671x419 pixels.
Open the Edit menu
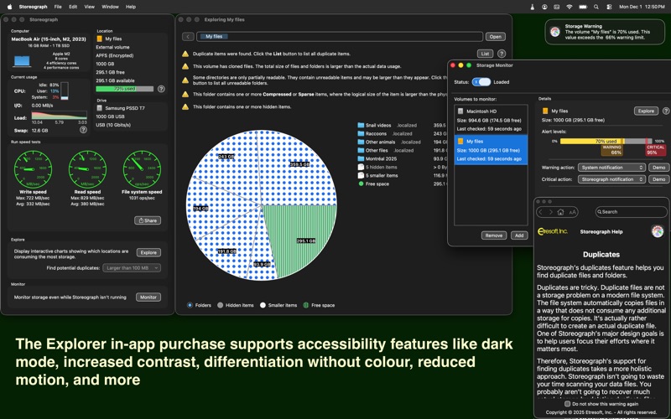coord(73,7)
